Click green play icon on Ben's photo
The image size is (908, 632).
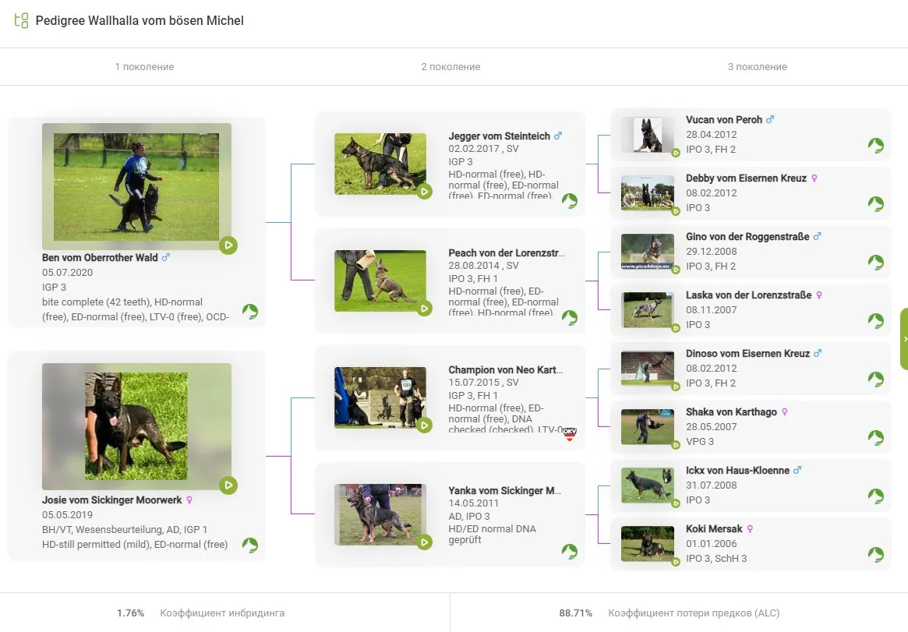coord(228,245)
